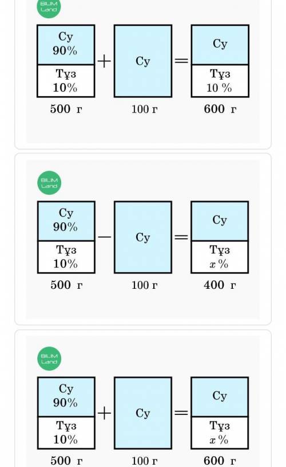
Task: Select the 600 г label in the first diagram
Action: [x=220, y=109]
